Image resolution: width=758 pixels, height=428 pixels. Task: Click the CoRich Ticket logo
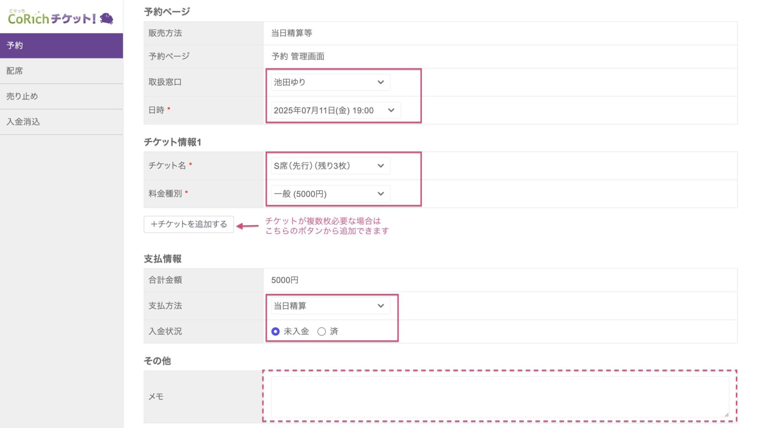pyautogui.click(x=52, y=18)
